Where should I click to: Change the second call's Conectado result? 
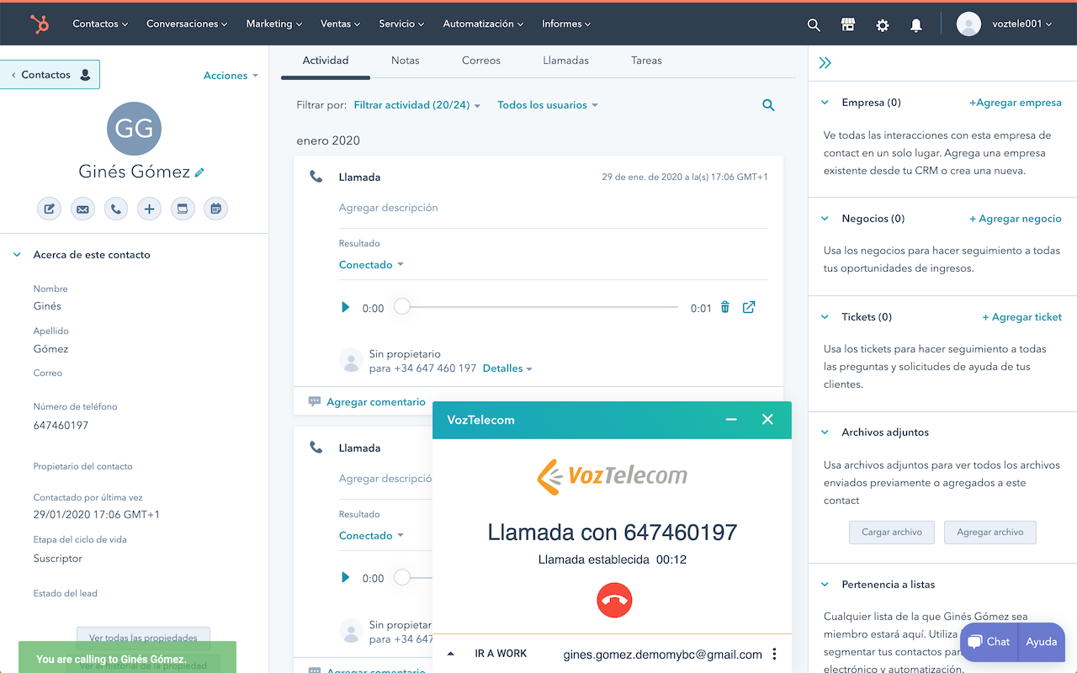point(371,536)
